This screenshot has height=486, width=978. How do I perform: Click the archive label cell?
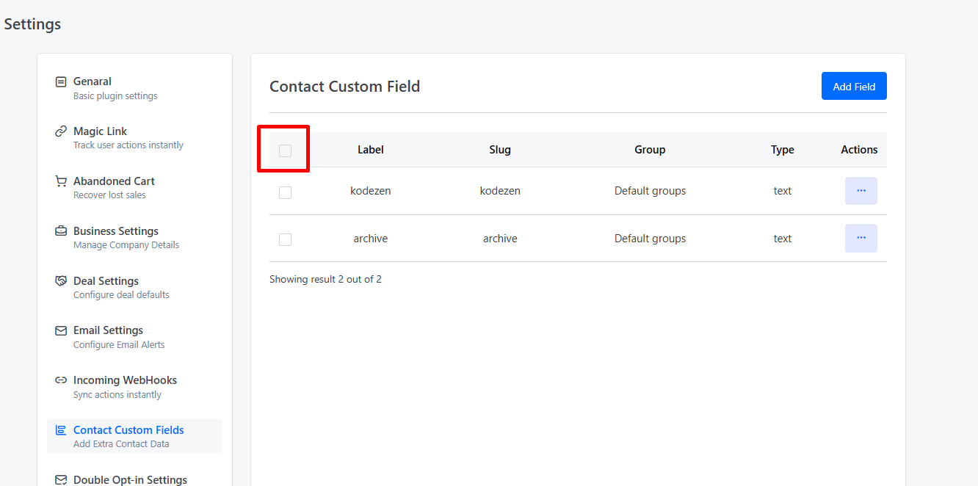pos(371,239)
